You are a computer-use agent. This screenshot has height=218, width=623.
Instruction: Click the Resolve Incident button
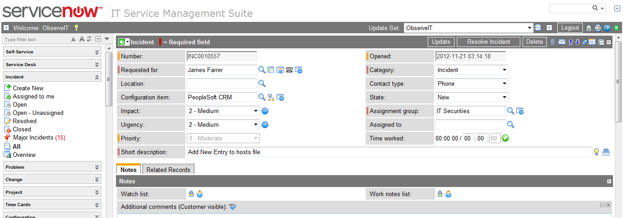coord(488,42)
